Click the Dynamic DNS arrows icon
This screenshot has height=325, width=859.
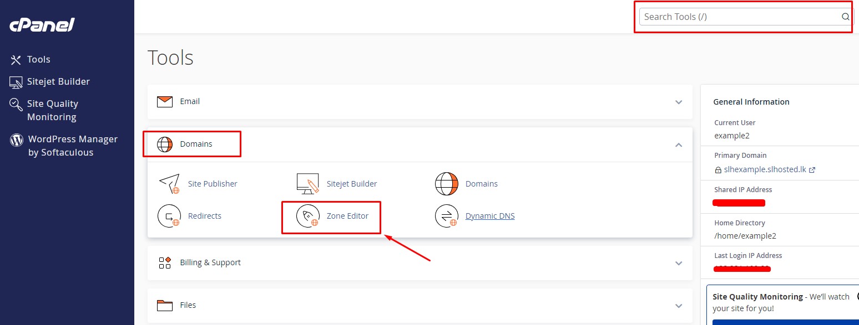pos(447,216)
